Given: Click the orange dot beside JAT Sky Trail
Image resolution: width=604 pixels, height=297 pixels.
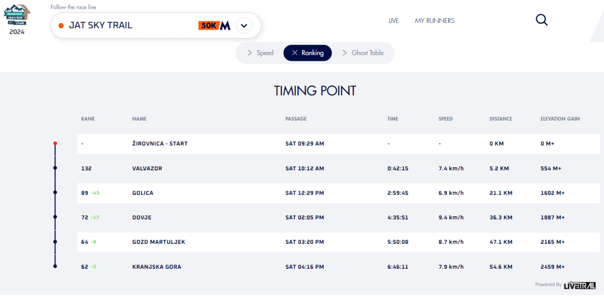Looking at the screenshot, I should (x=61, y=26).
